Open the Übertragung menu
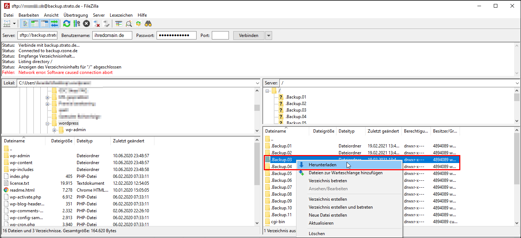Image resolution: width=521 pixels, height=238 pixels. click(76, 15)
